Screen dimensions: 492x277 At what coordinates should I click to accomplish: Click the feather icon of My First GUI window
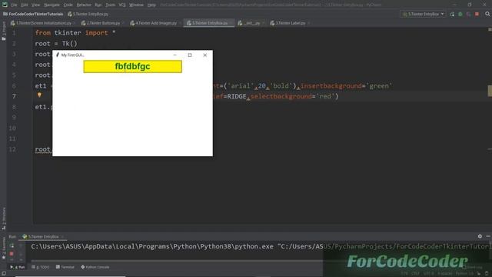pos(58,55)
